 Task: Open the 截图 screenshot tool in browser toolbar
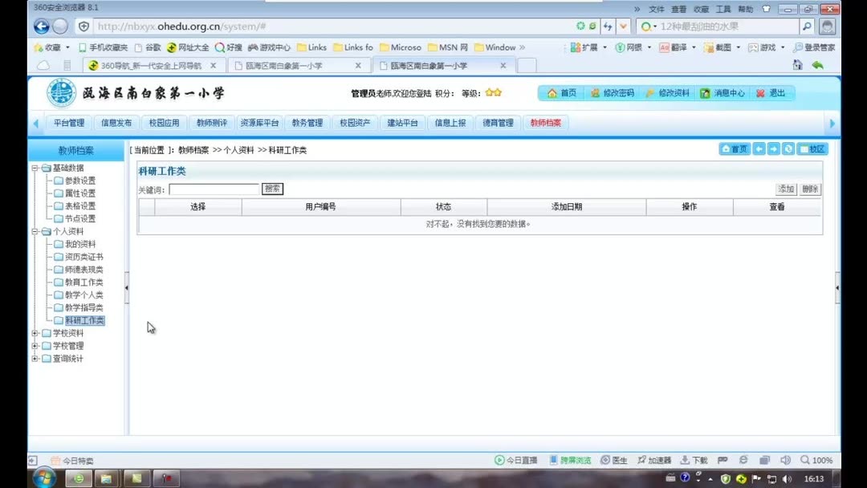[720, 47]
